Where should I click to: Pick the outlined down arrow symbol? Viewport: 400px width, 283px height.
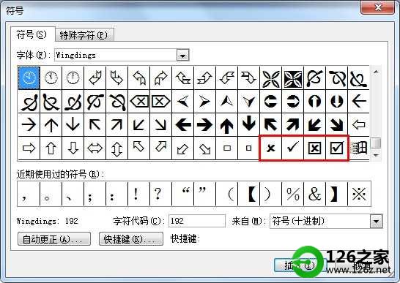(x=73, y=148)
